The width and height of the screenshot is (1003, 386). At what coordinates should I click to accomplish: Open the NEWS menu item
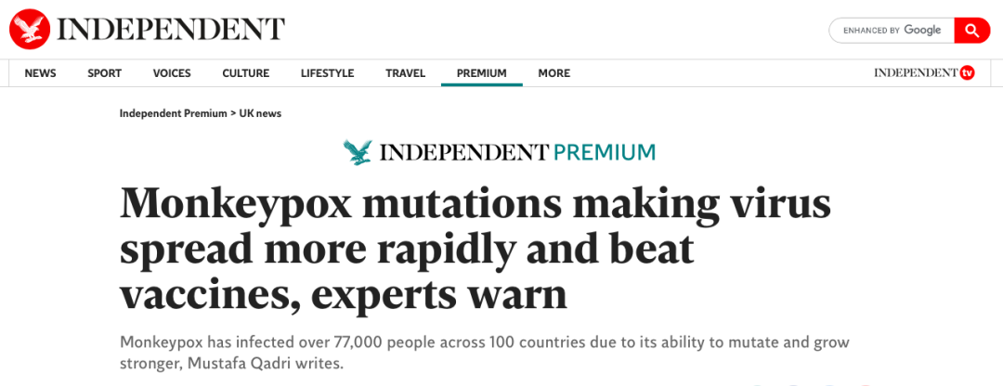[x=40, y=73]
